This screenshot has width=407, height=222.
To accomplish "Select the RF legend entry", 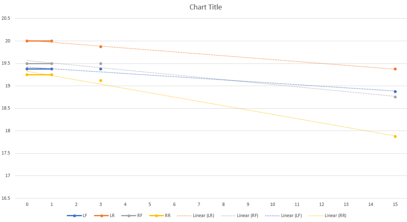I will 132,215.
